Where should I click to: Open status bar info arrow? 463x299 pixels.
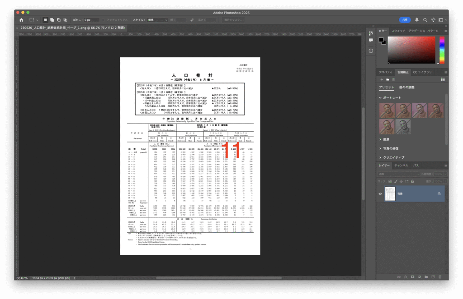coord(75,278)
